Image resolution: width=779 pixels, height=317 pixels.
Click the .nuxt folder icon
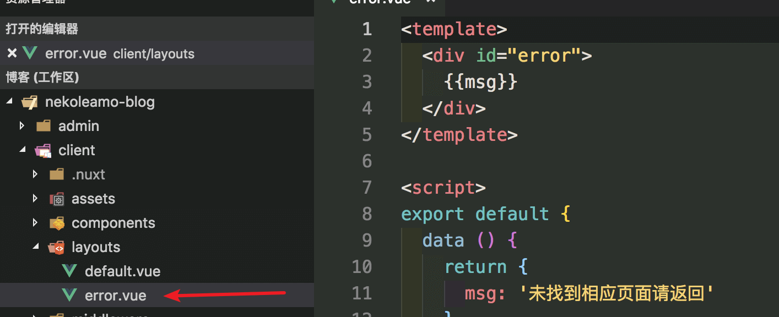pos(57,174)
